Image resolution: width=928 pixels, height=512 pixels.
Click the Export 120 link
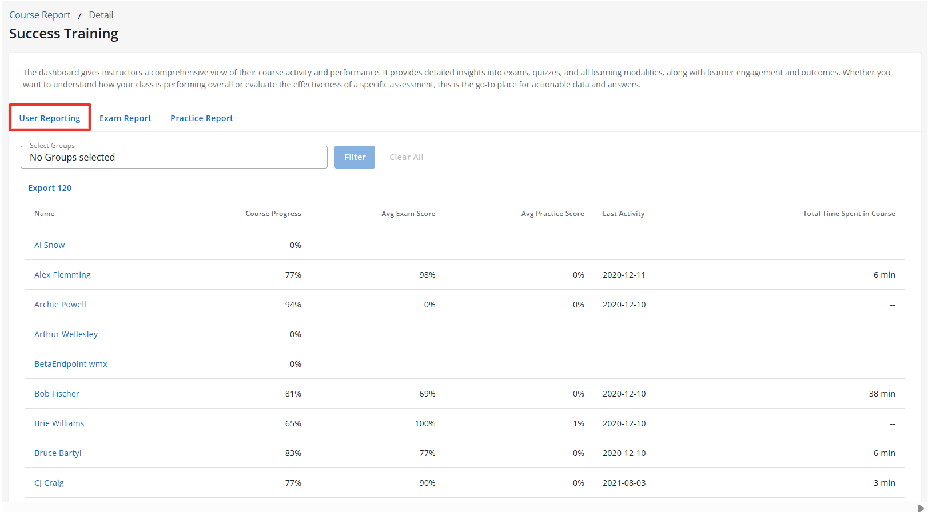[50, 188]
